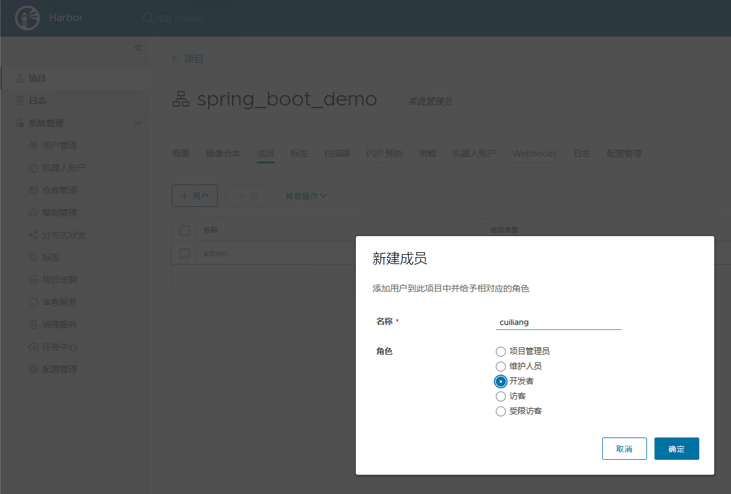This screenshot has height=494, width=731.
Task: Click the 系统管理 sidebar icon
Action: (x=20, y=123)
